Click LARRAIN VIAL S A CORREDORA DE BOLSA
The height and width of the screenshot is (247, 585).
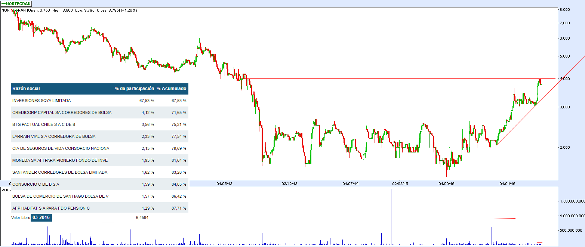pyautogui.click(x=54, y=136)
